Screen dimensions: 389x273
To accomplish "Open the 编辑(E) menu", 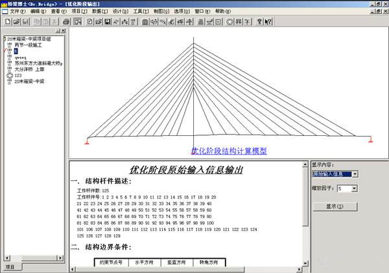I will pos(38,12).
